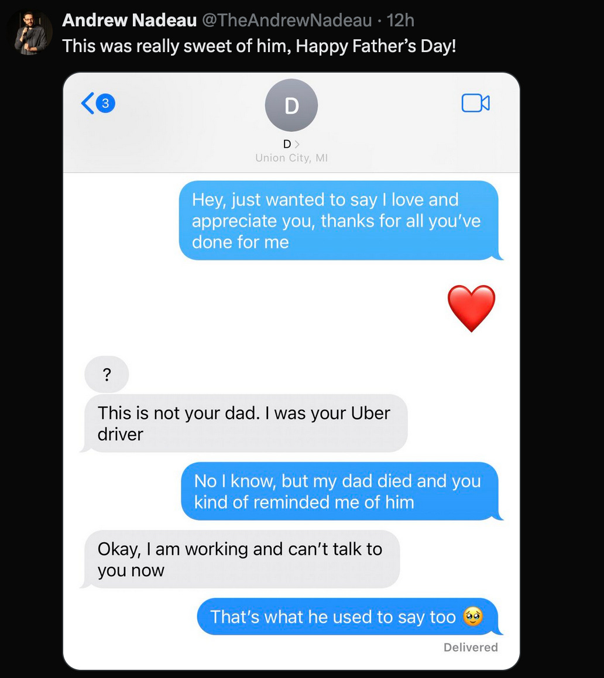604x678 pixels.
Task: Click the red heart emoji message
Action: [471, 308]
